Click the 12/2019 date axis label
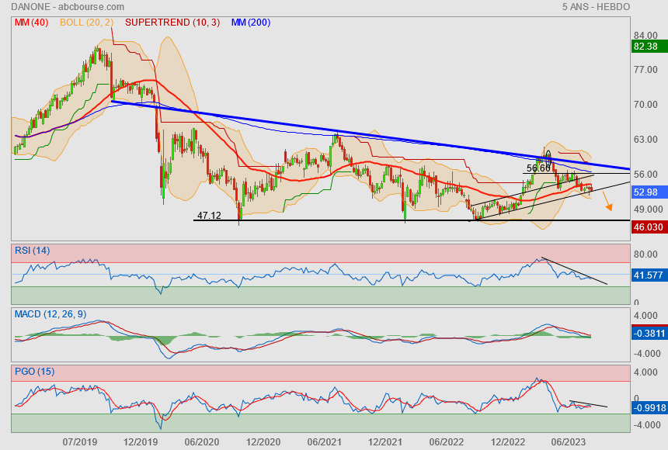668x450 pixels. pyautogui.click(x=141, y=442)
